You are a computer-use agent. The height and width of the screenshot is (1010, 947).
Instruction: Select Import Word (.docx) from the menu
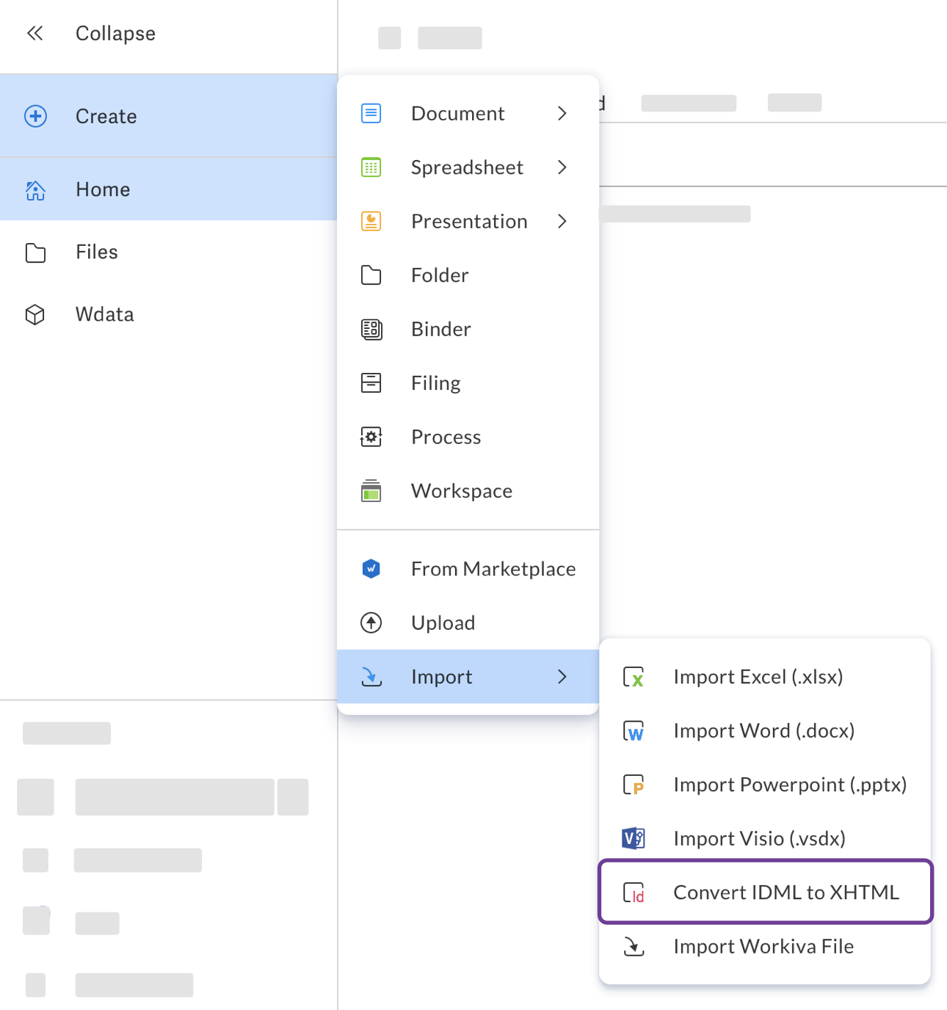[x=763, y=730]
